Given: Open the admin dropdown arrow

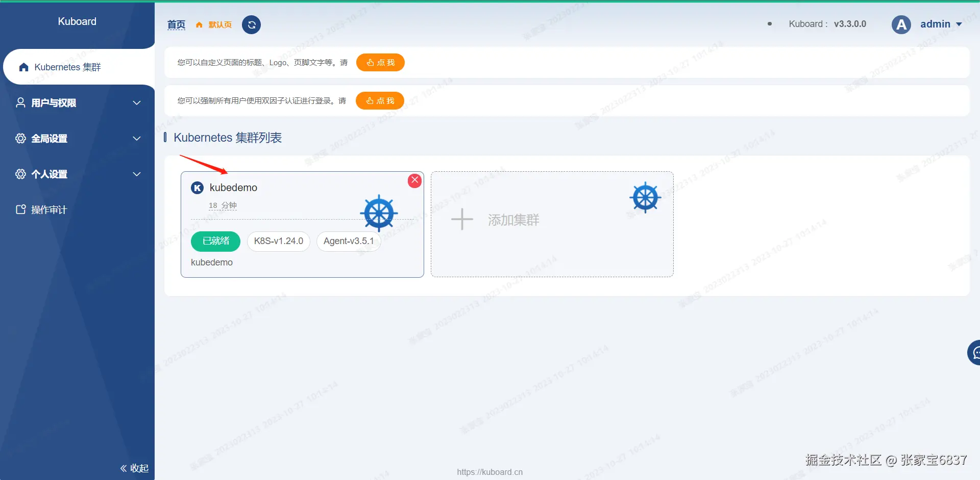Looking at the screenshot, I should [959, 24].
